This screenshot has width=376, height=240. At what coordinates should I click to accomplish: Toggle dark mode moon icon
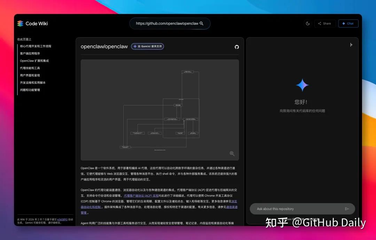pyautogui.click(x=308, y=24)
